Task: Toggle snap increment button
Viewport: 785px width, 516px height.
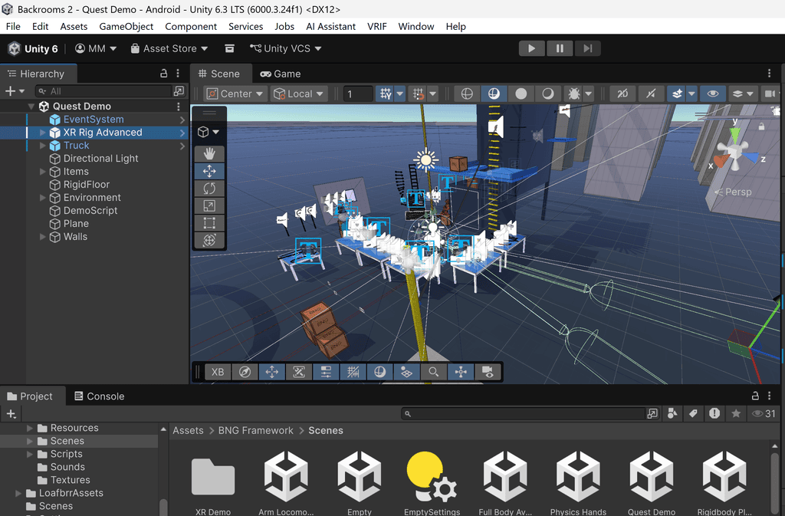Action: coord(418,94)
